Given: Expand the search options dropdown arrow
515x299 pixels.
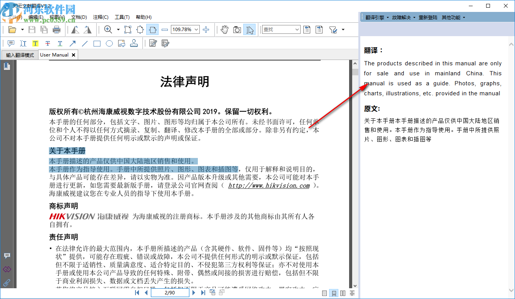Looking at the screenshot, I should click(343, 30).
